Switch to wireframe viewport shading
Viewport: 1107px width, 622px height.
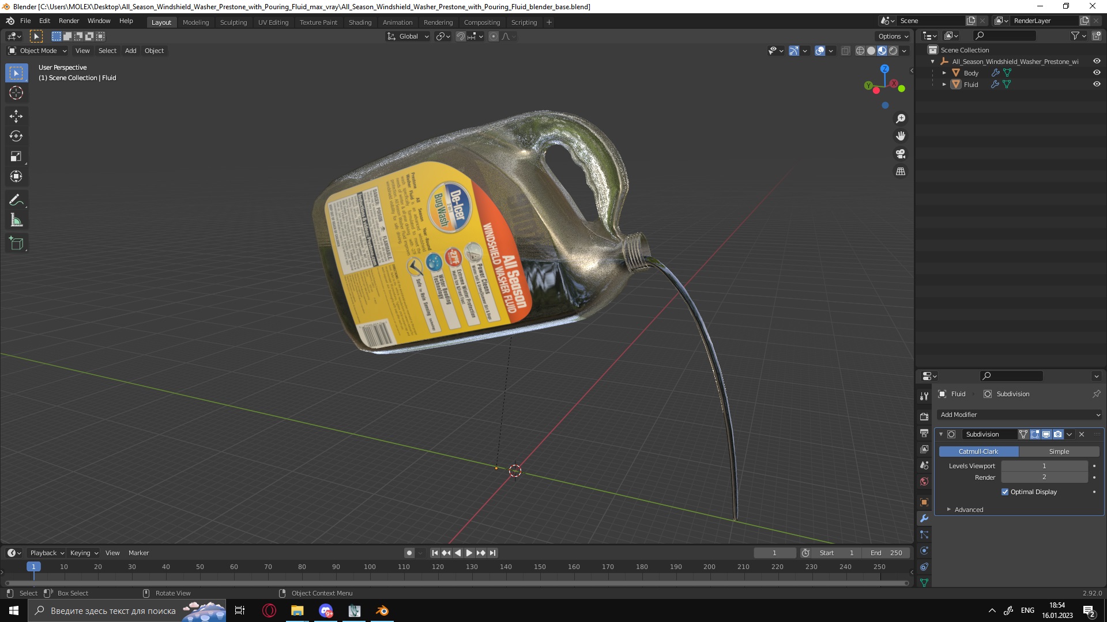860,51
